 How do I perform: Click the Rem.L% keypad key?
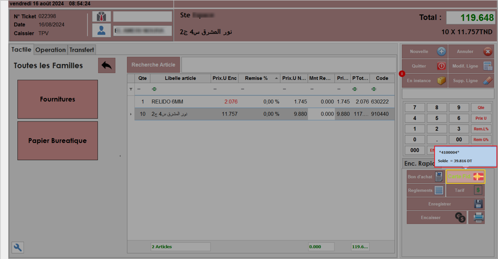coord(481,129)
